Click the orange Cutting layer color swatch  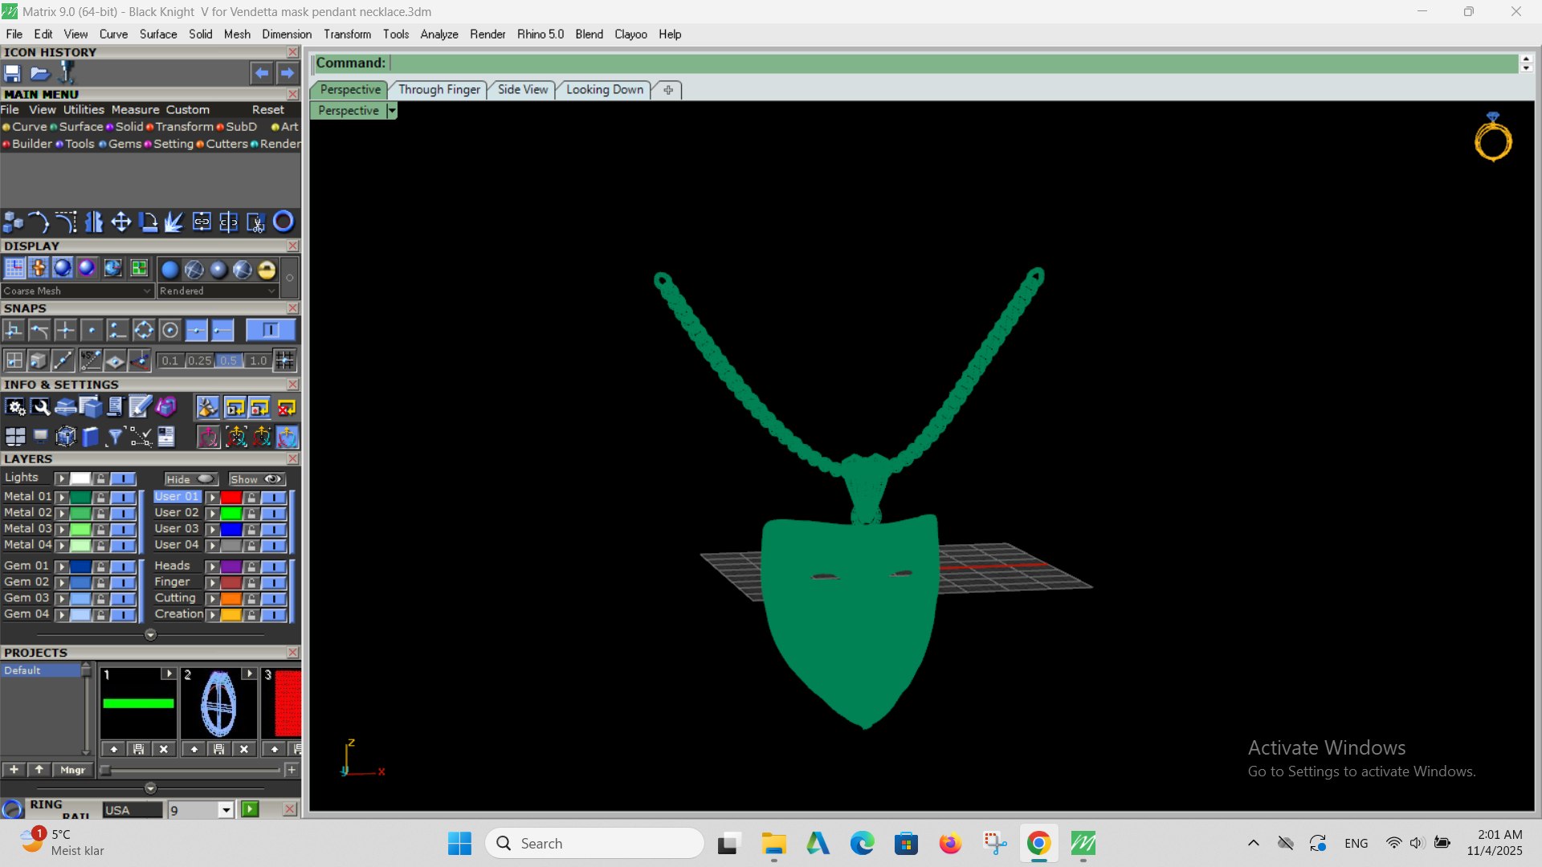(231, 598)
